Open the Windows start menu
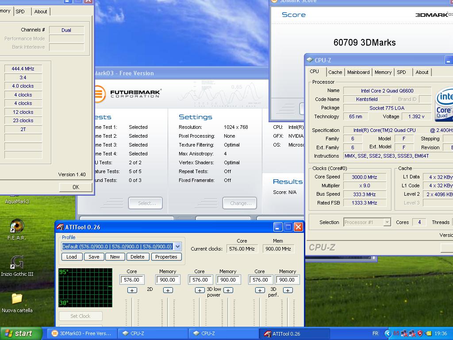453x340 pixels. click(21, 334)
